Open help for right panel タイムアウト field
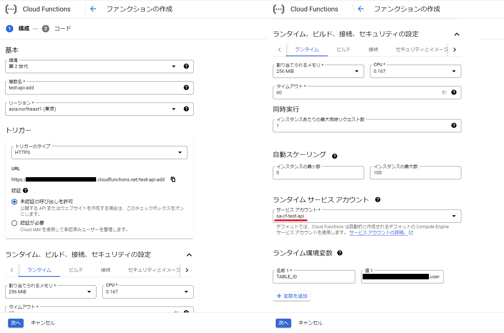This screenshot has height=333, width=504. tap(454, 92)
